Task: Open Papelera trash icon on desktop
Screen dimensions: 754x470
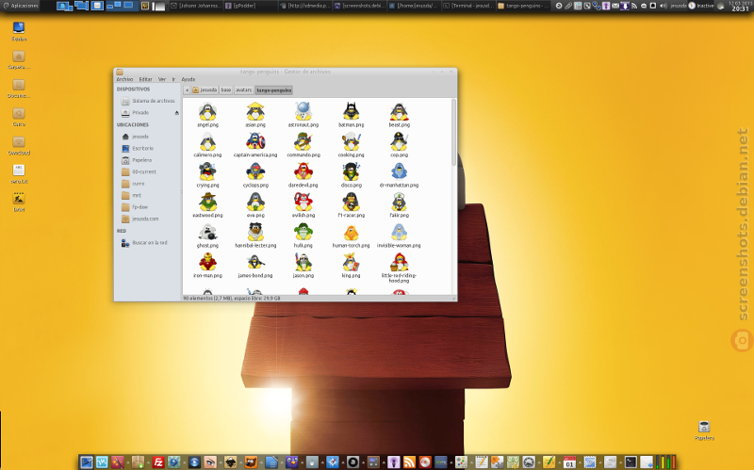Action: pos(704,430)
